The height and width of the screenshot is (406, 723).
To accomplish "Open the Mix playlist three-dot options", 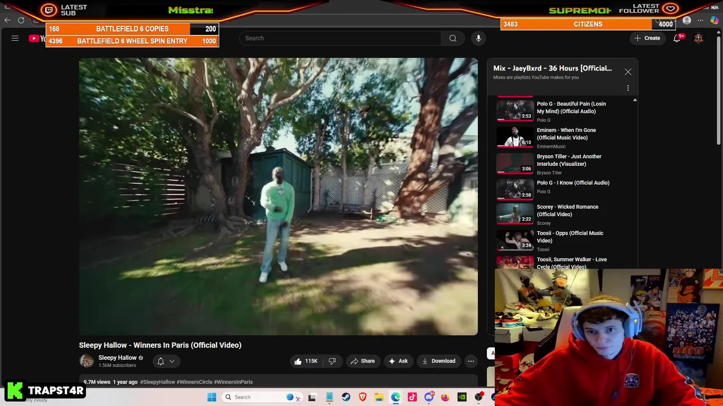I will [x=628, y=88].
